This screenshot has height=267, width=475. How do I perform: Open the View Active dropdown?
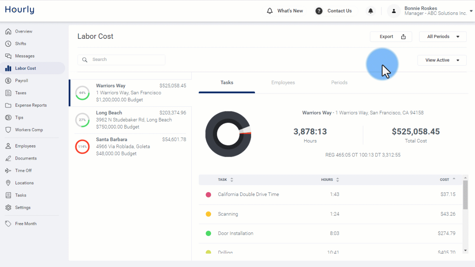pos(442,60)
